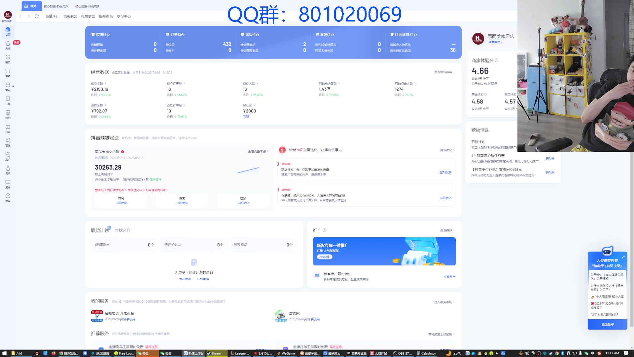Open 推广 promotion icon in left sidebar
634x357 pixels.
point(8,156)
